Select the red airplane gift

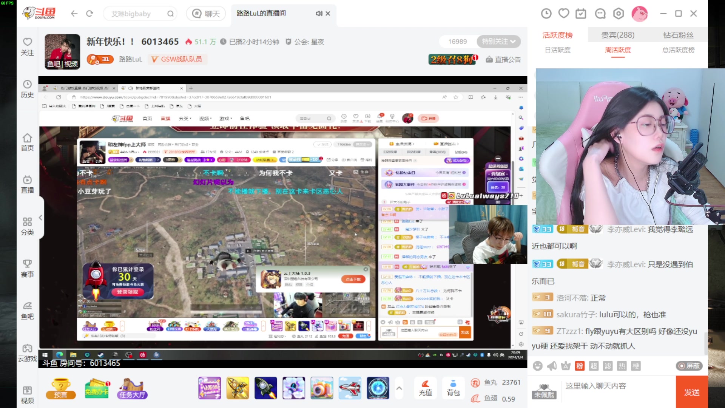(350, 388)
